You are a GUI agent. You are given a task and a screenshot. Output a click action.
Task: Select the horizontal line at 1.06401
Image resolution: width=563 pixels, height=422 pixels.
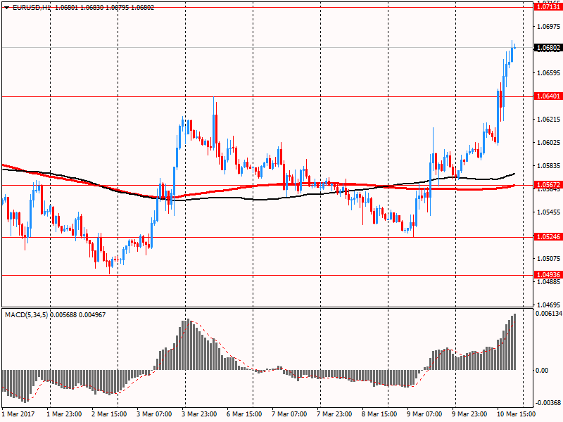click(x=281, y=96)
